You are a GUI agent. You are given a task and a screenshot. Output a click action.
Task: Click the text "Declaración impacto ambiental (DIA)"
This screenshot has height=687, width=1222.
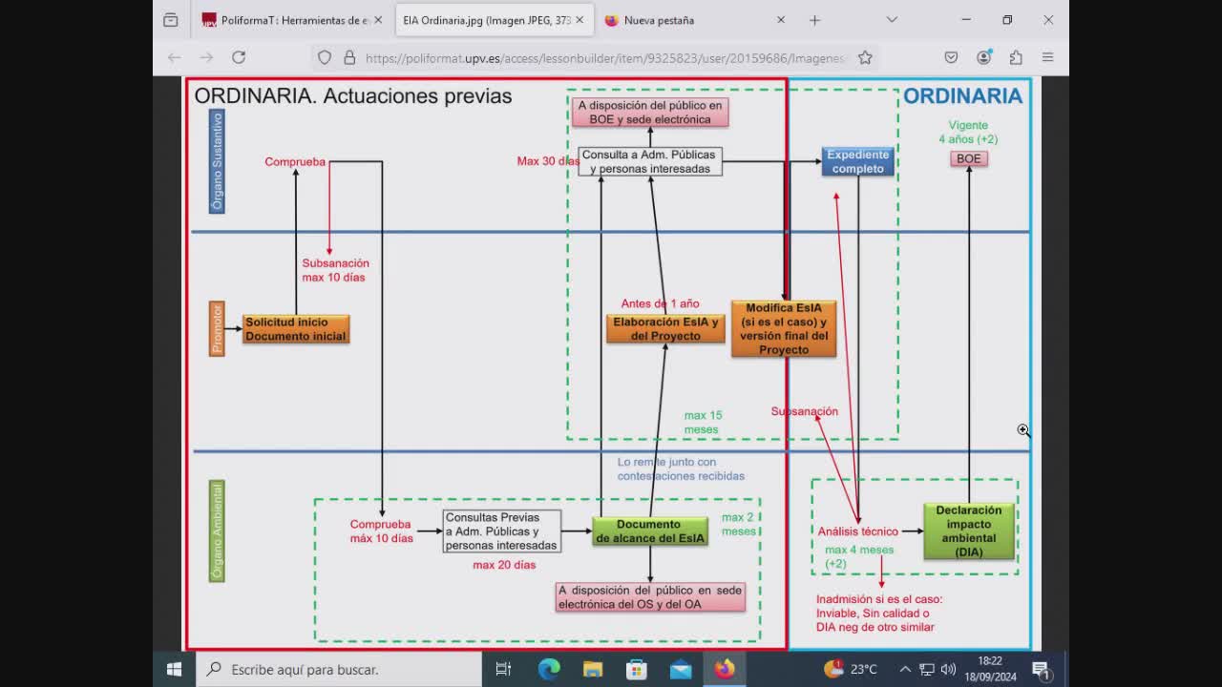[969, 531]
